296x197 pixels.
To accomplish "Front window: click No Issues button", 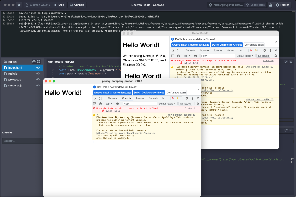I will click(185, 104).
